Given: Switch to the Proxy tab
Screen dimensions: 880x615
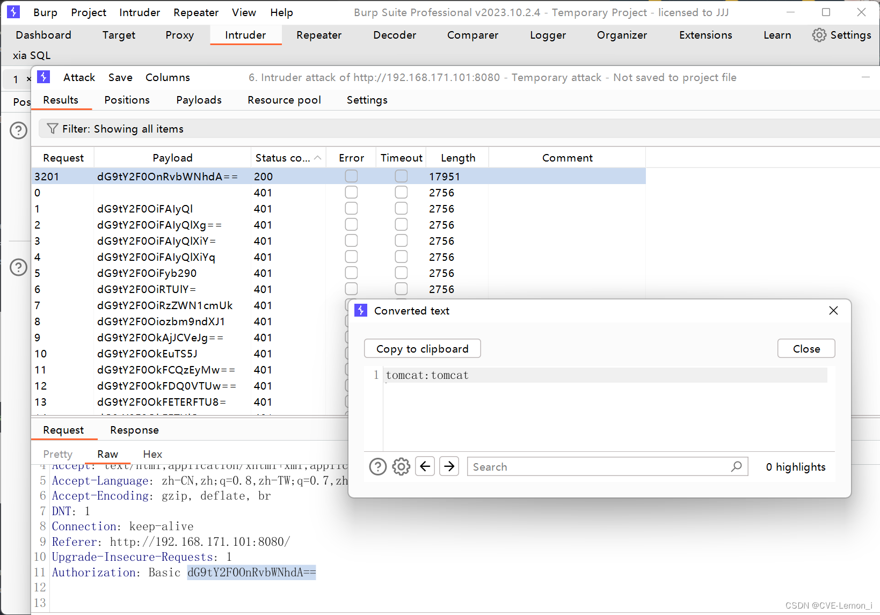Looking at the screenshot, I should point(179,35).
